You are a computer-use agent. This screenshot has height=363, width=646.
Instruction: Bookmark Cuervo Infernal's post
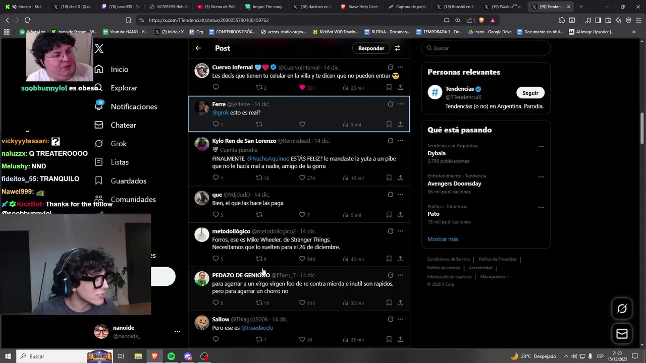point(389,88)
